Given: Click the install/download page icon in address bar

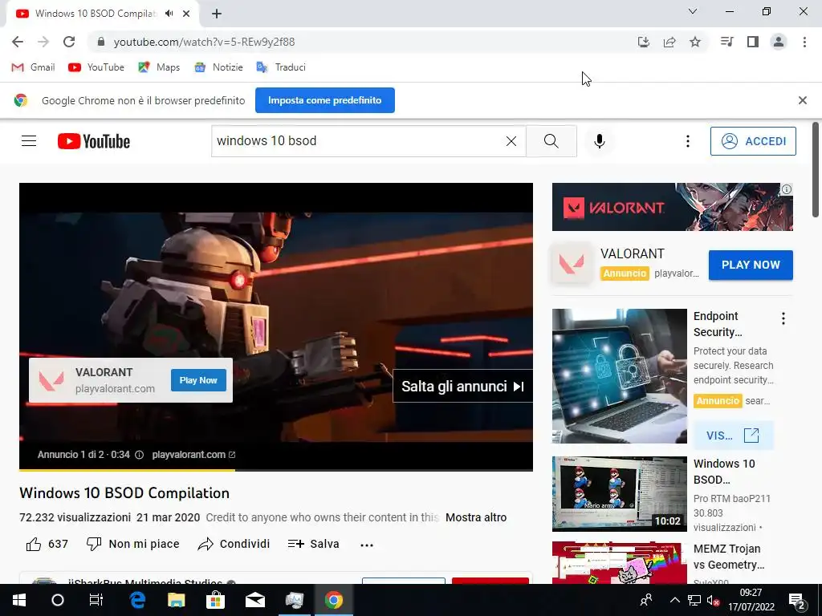Looking at the screenshot, I should (x=644, y=42).
